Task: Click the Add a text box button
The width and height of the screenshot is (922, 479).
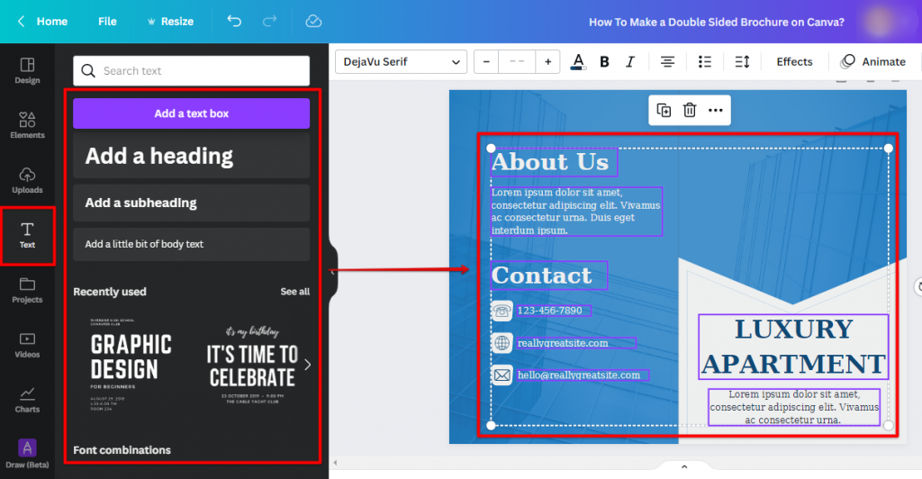Action: 191,113
